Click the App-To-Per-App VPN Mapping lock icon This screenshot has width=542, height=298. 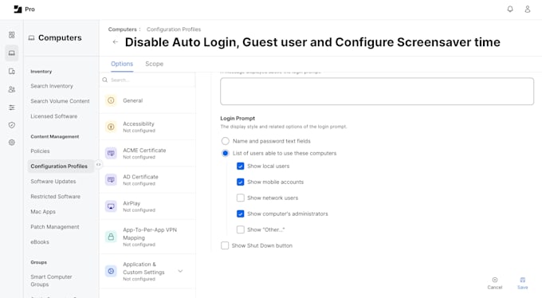(111, 237)
